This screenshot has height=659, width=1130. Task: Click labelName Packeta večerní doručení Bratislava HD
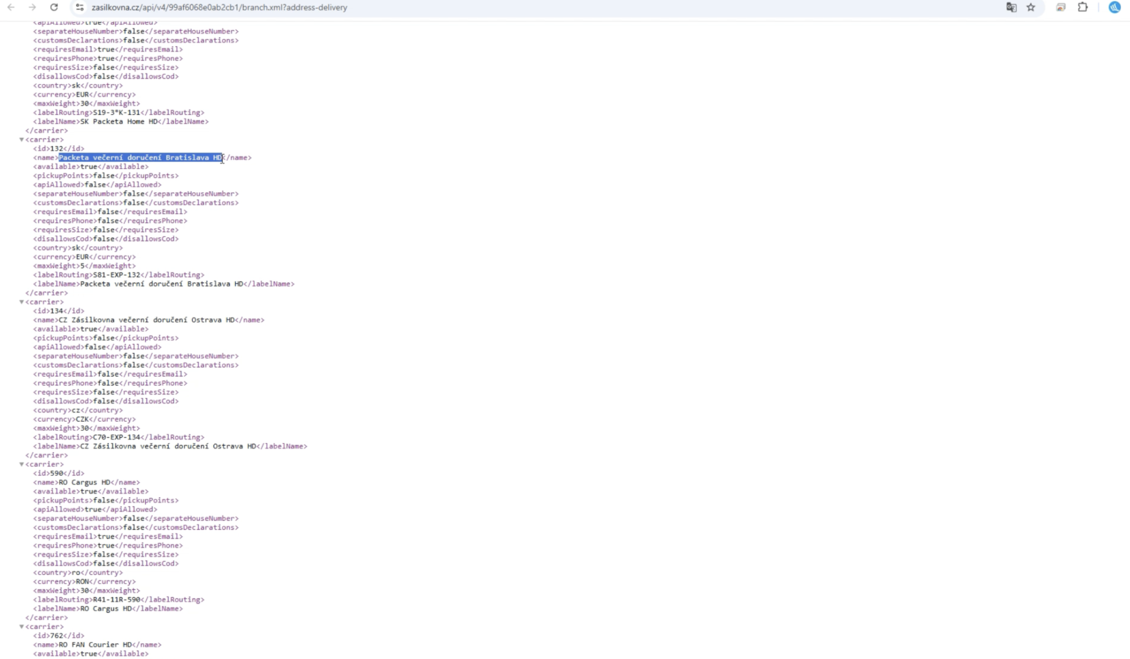[x=164, y=284]
